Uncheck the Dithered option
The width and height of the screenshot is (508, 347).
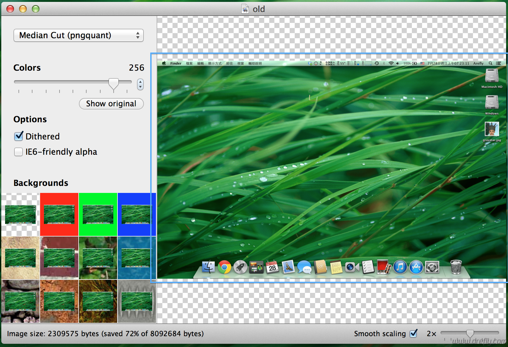(19, 136)
